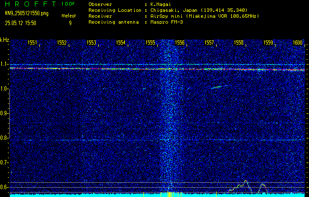Click the meteor count value 9
Screen dimensions: 309x197
coord(70,23)
